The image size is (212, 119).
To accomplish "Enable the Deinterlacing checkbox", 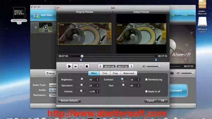I will pos(146,80).
